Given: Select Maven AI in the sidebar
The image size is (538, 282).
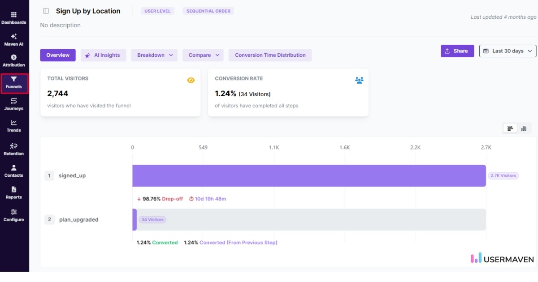Looking at the screenshot, I should (14, 40).
